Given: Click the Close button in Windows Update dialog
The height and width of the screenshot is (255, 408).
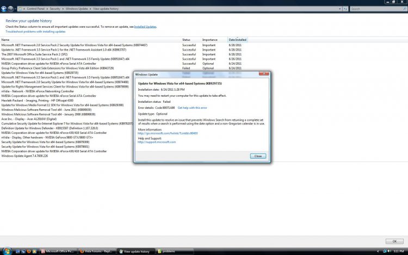Looking at the screenshot, I should [258, 156].
